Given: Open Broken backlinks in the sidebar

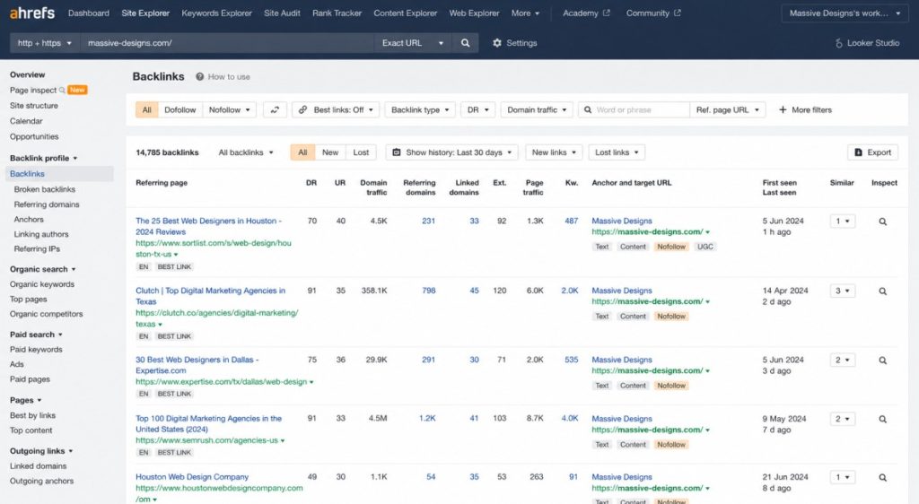Looking at the screenshot, I should point(45,189).
